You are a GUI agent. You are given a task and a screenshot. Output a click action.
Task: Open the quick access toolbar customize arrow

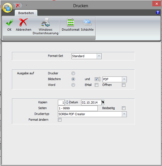pyautogui.click(x=26, y=5)
